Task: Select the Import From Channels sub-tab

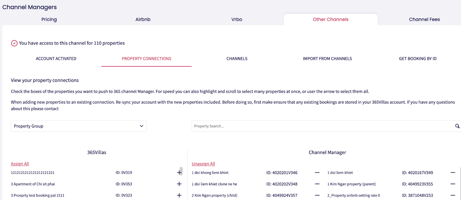Action: [327, 59]
